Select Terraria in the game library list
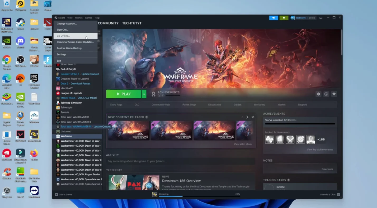Image resolution: width=377 pixels, height=208 pixels. point(65,112)
